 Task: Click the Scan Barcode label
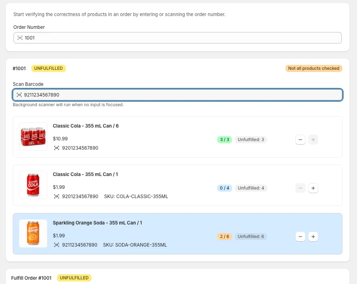coord(28,84)
